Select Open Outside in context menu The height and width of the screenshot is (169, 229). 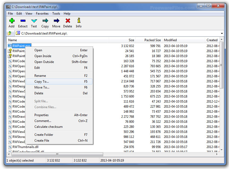[59, 62]
